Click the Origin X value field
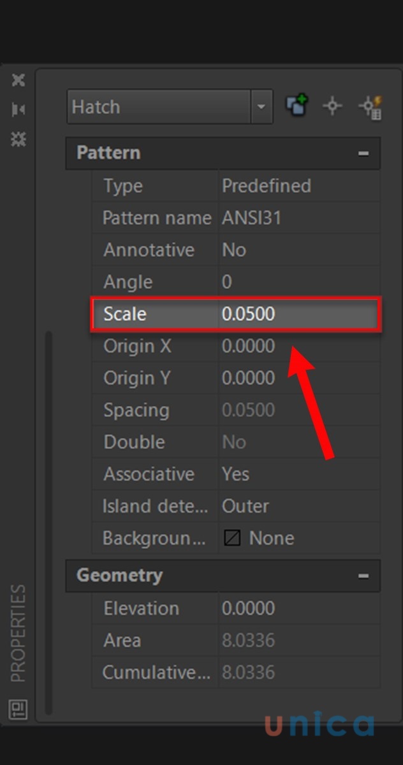403x765 pixels. 298,347
